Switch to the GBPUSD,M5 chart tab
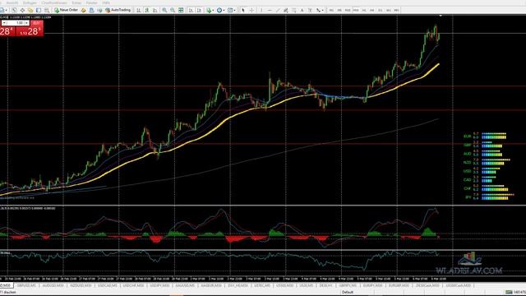Screen dimensions: 526x296 (x=26, y=285)
